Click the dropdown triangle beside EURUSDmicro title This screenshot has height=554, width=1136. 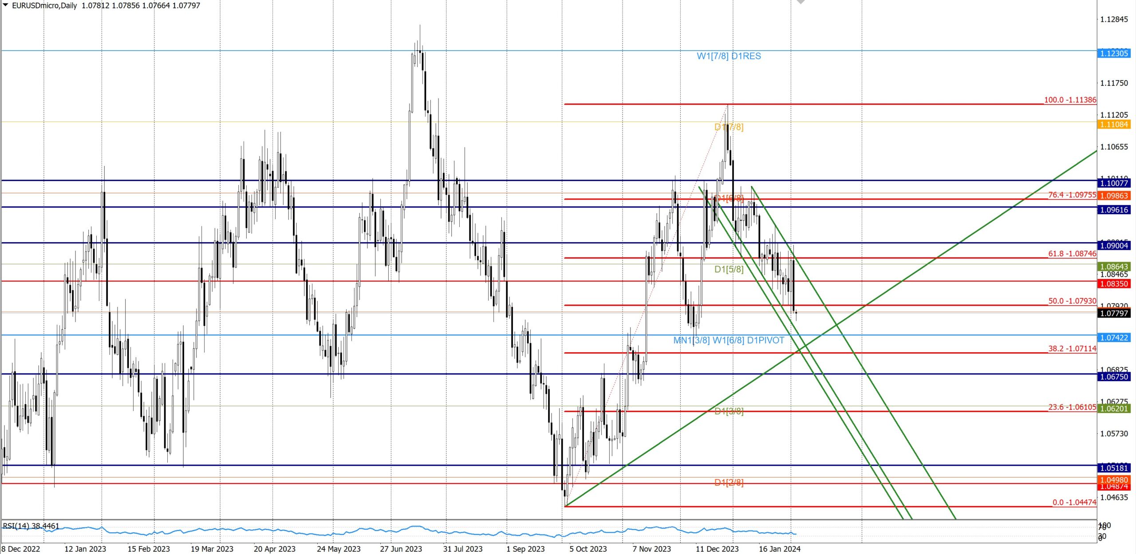(6, 5)
